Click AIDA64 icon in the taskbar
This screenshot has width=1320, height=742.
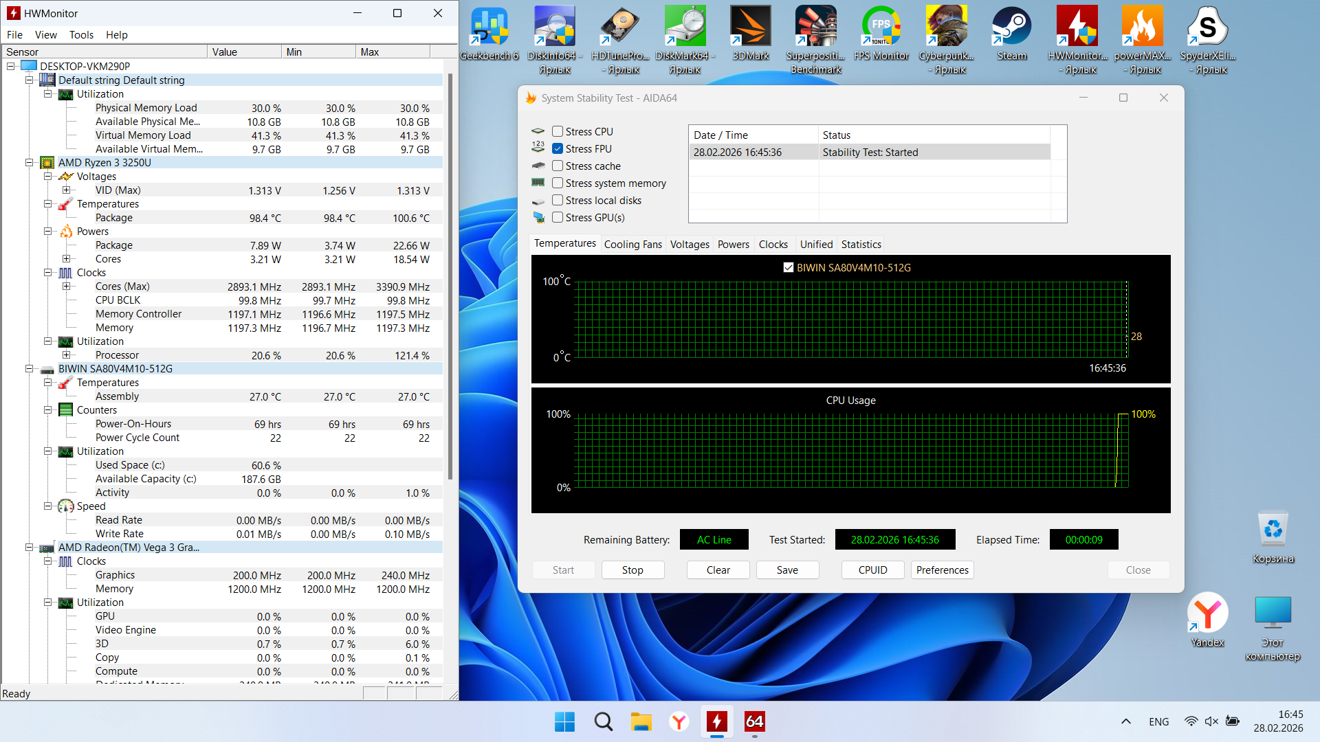coord(754,721)
